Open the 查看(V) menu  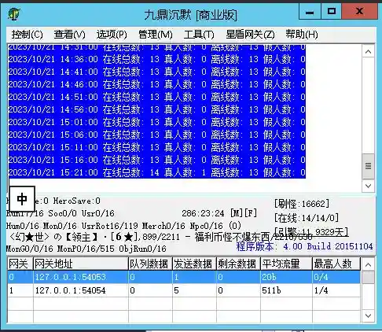69,35
